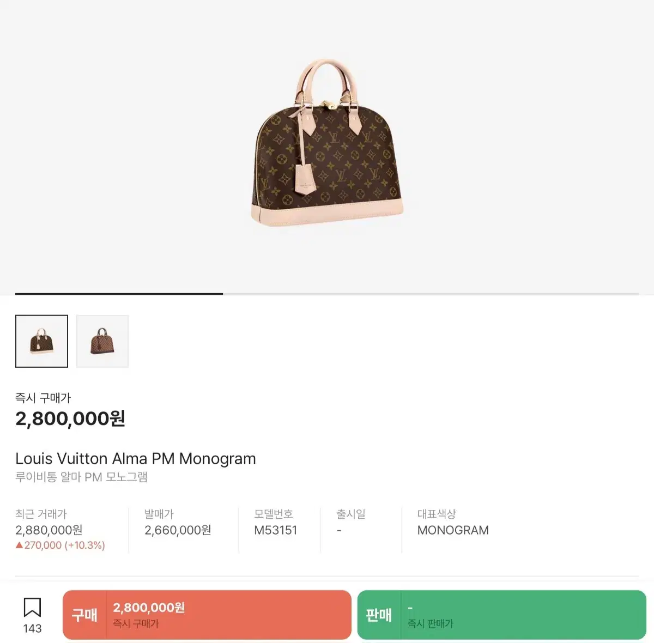Screen dimensions: 654x643
Task: Select the first monogram bag thumbnail
Action: (x=42, y=341)
